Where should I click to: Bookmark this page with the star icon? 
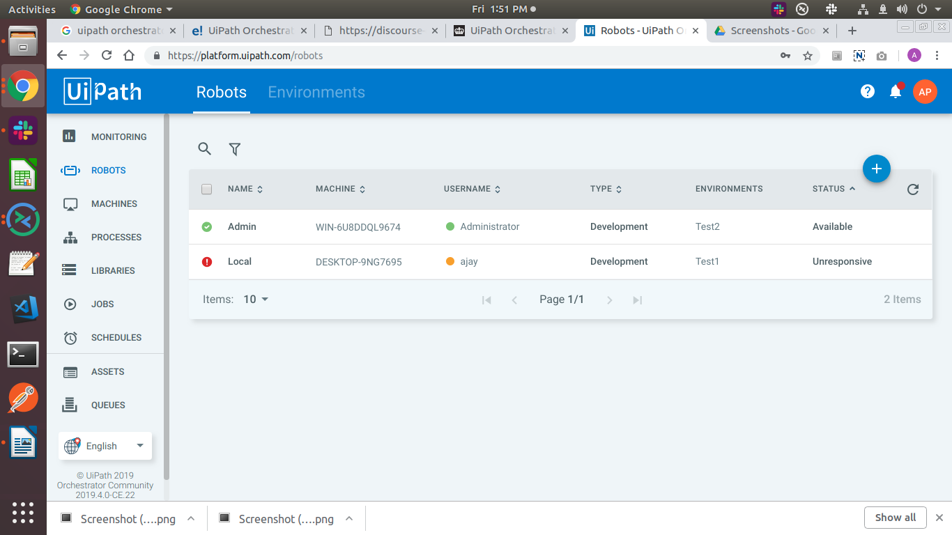coord(808,56)
